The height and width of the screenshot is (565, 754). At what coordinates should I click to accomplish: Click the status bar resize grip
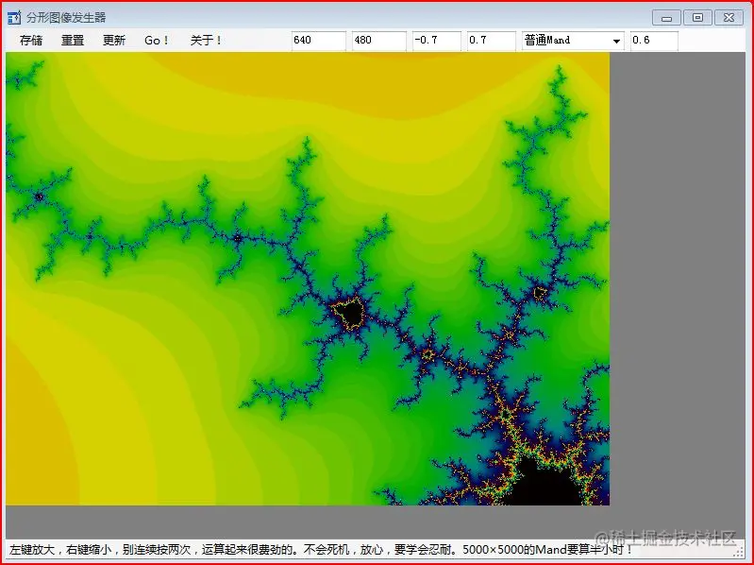(x=739, y=553)
